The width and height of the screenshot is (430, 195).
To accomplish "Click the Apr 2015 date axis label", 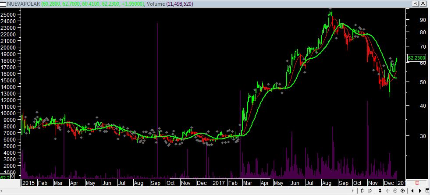I will 74,183.
